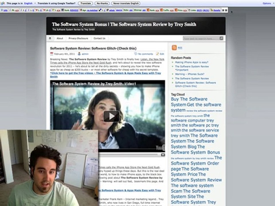Open the whois link in SEO toolbar
Viewport: 275px width, 206px height.
(x=112, y=10)
